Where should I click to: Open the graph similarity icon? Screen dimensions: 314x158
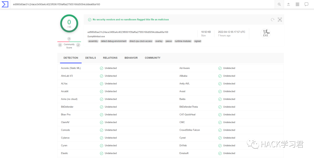point(280,19)
